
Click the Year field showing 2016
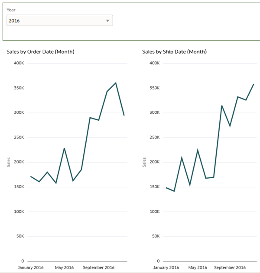point(56,21)
